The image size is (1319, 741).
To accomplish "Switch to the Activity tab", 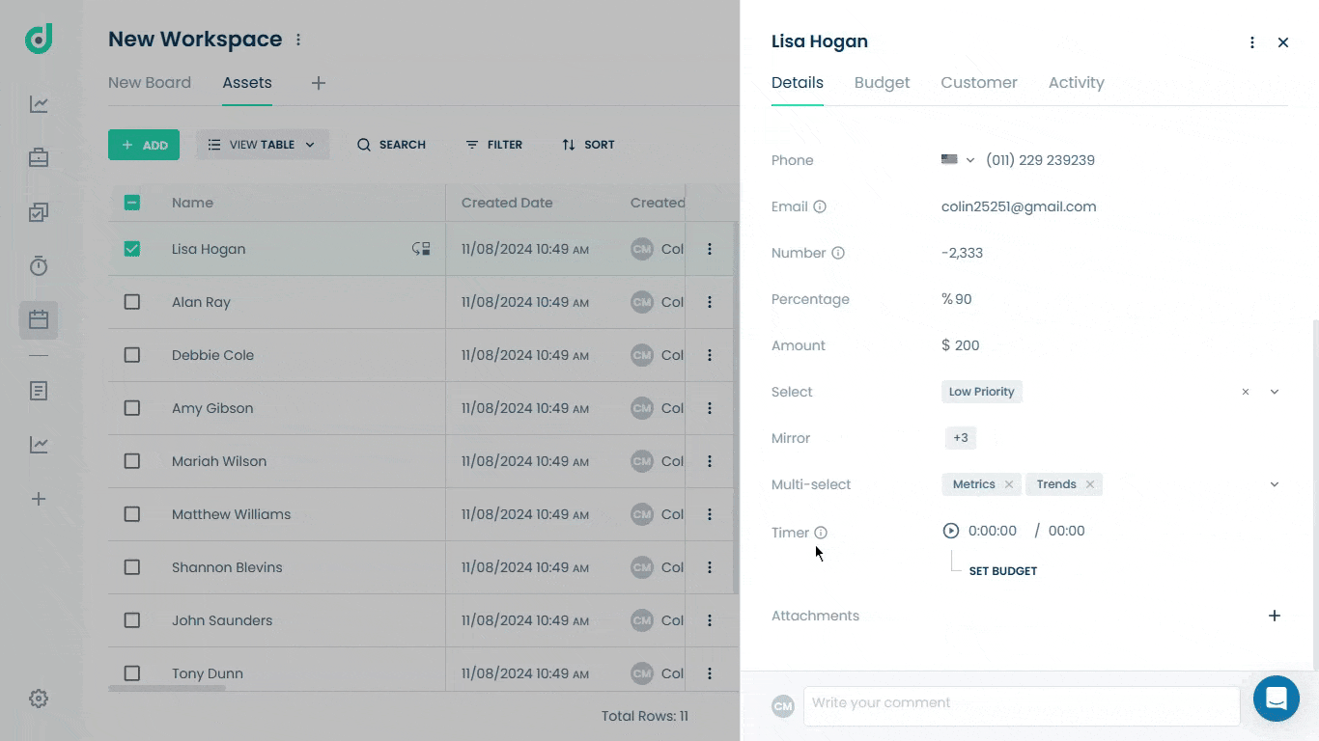I will [1076, 83].
